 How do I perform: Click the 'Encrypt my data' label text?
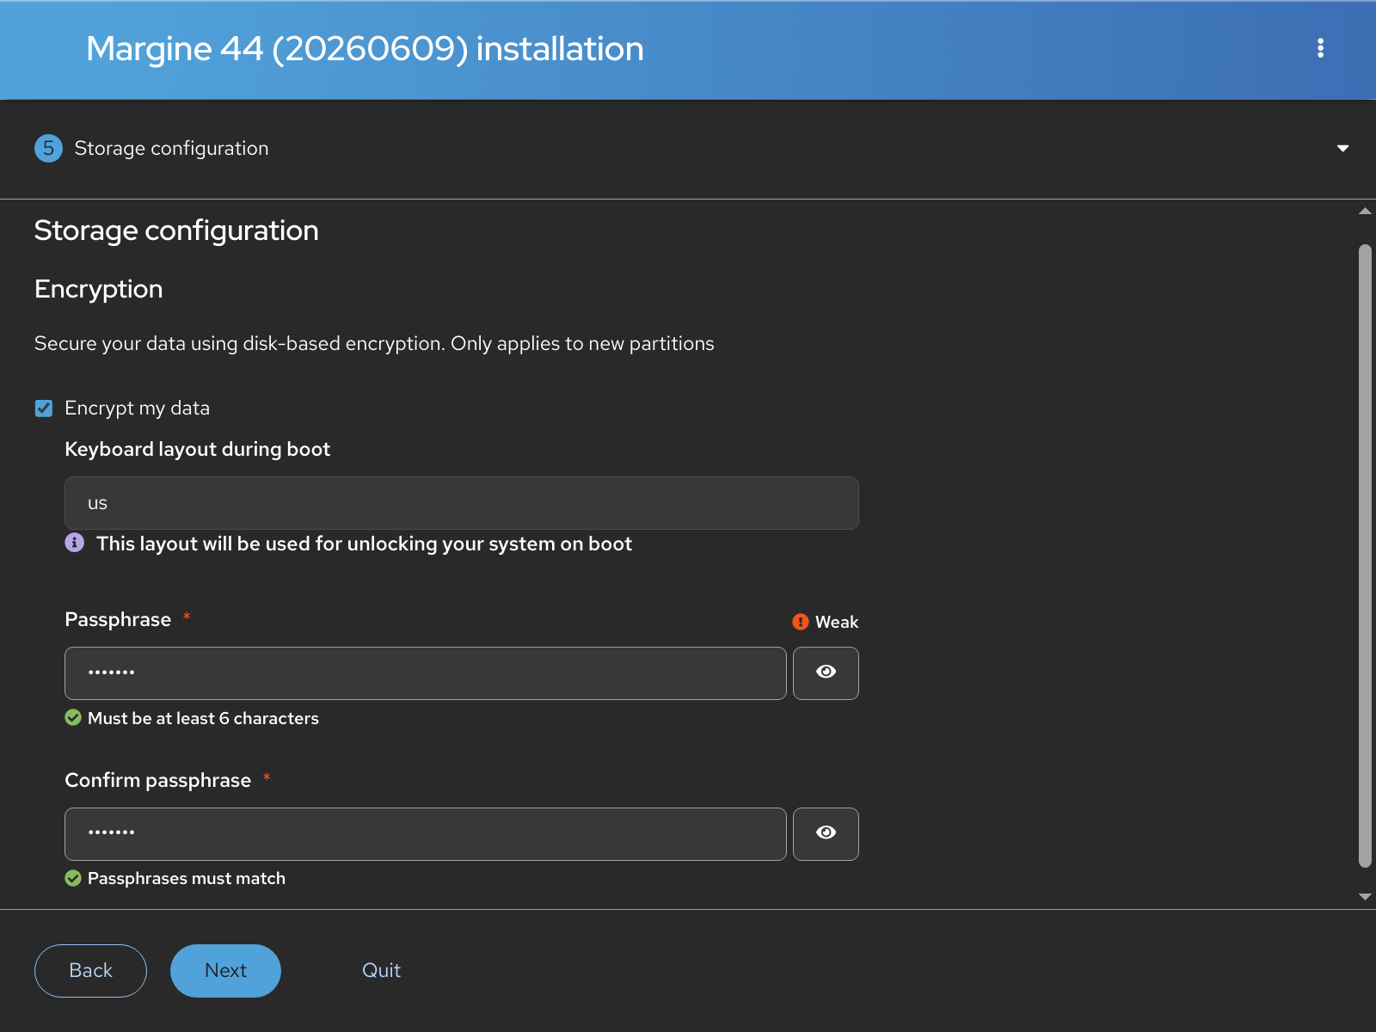point(137,408)
